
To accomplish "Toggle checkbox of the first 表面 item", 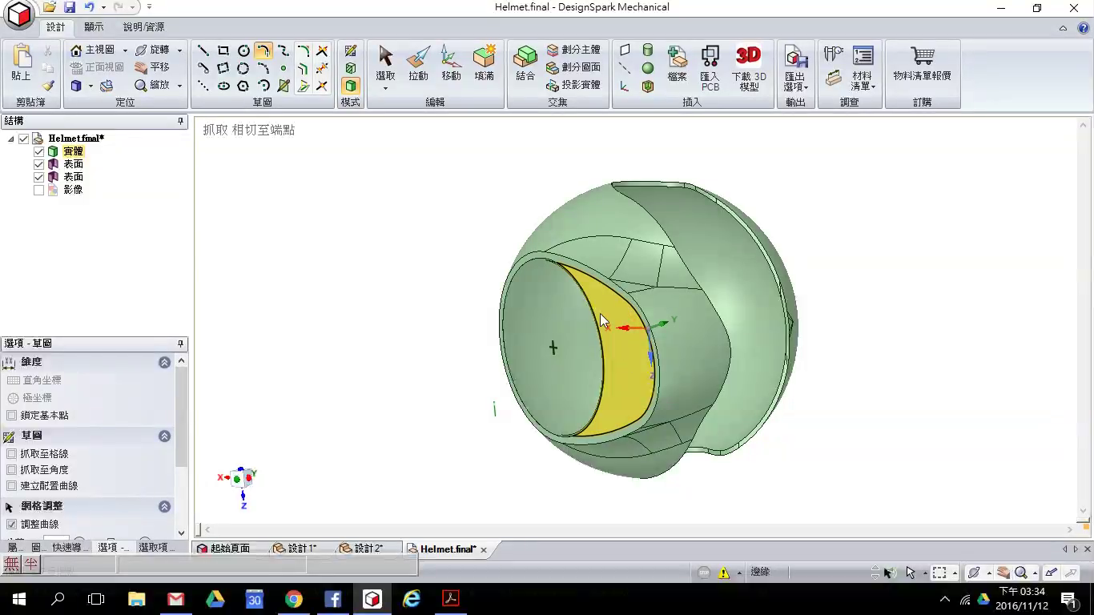I will (38, 164).
